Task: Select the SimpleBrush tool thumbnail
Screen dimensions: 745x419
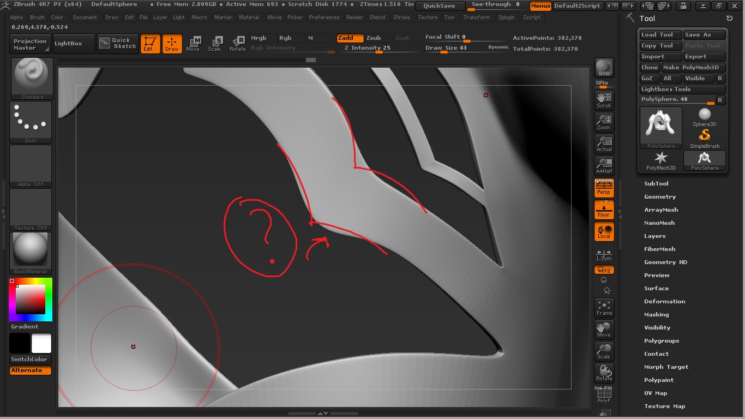Action: (x=705, y=139)
